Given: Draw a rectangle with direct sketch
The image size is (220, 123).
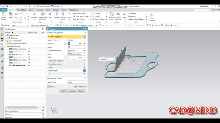Looking at the screenshot, I should pos(21,14).
